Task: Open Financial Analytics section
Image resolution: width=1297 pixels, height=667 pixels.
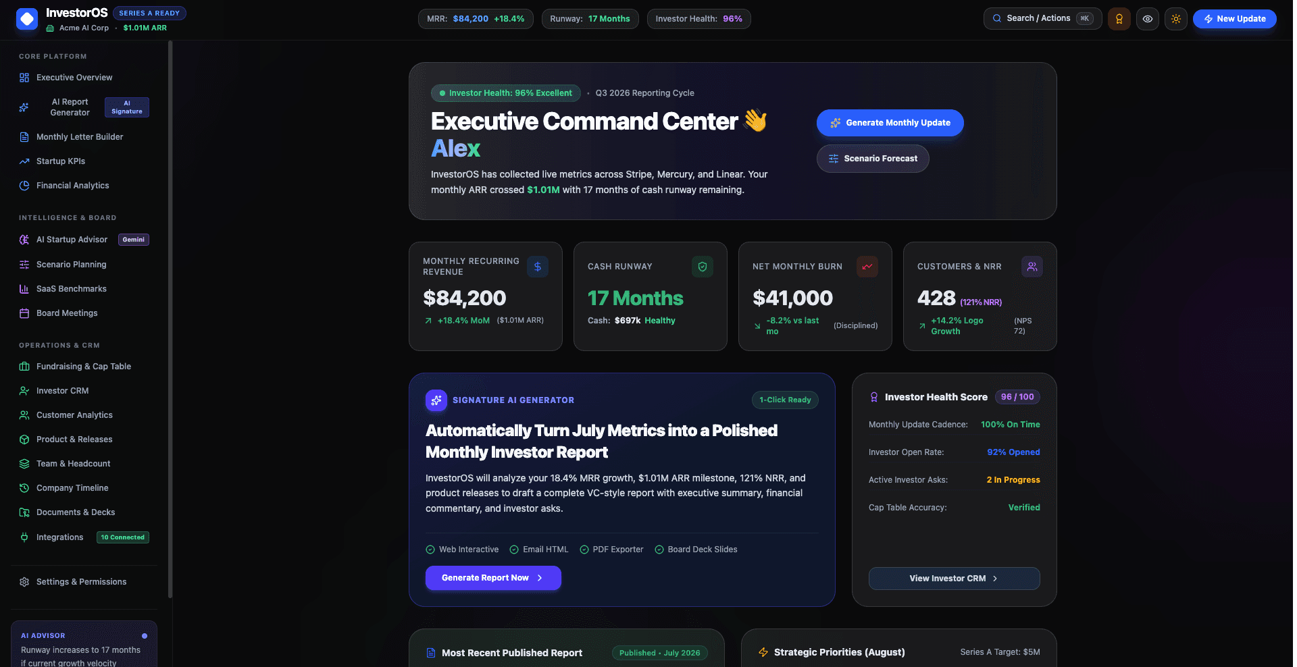Action: pos(84,186)
